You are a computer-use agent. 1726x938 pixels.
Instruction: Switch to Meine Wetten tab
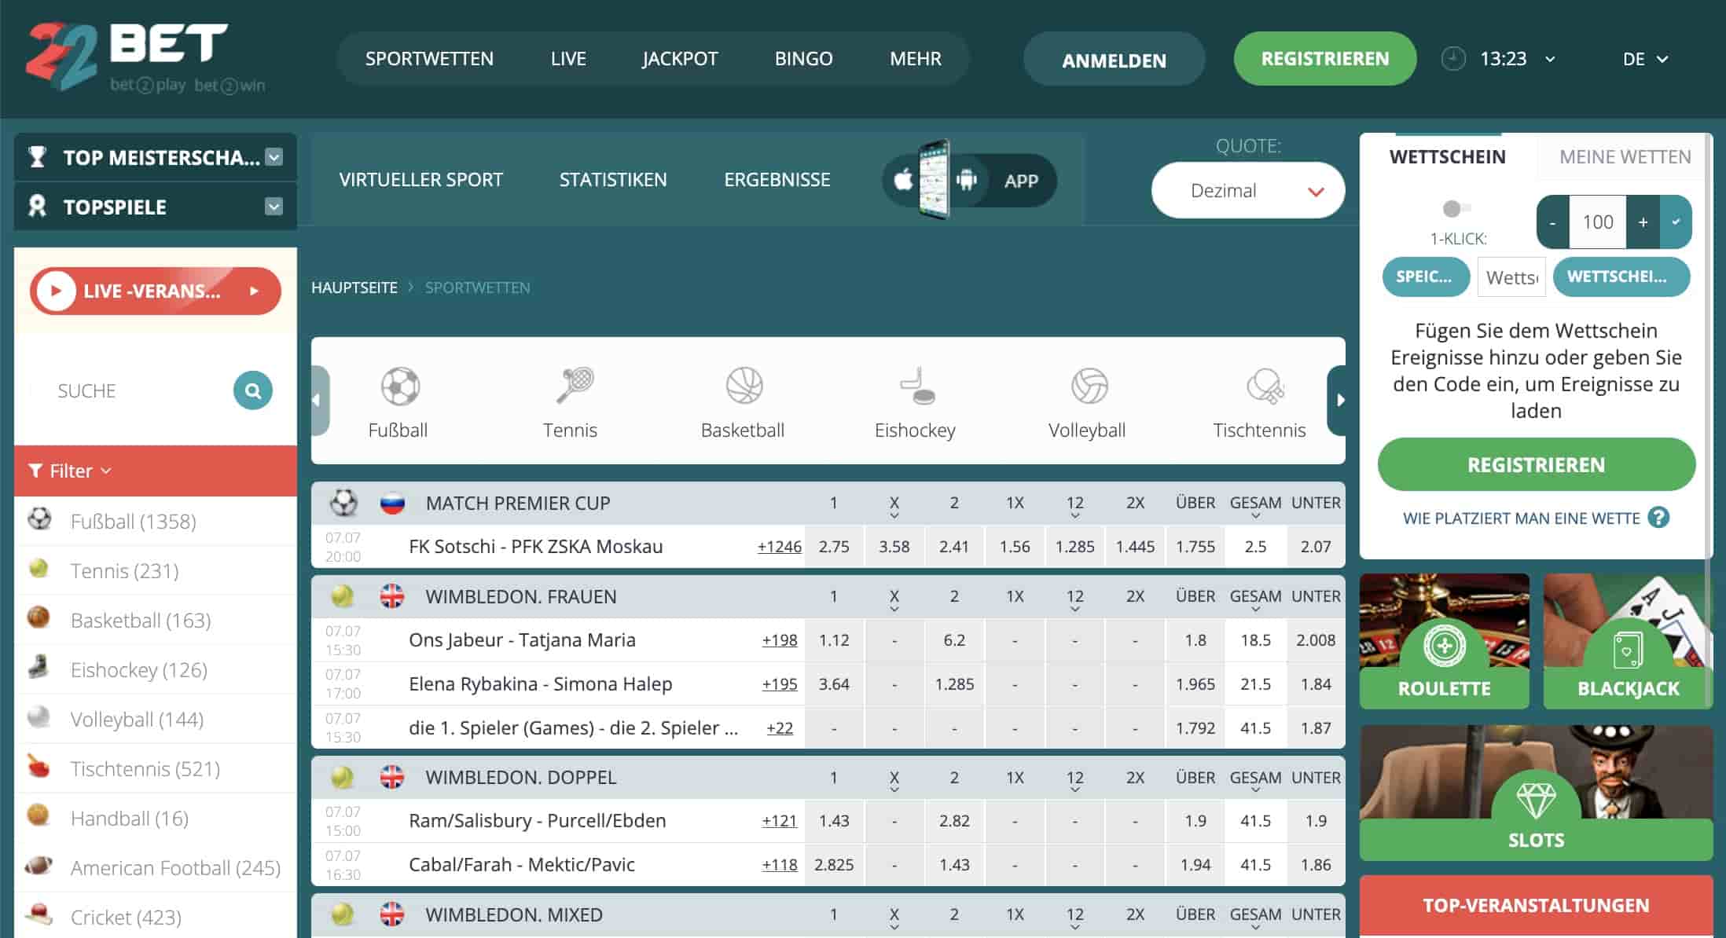tap(1625, 157)
